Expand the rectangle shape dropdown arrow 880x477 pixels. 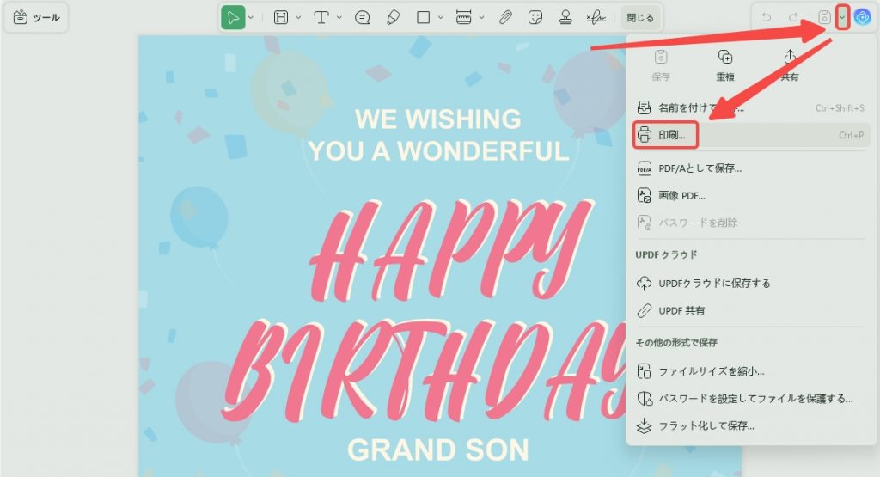(441, 18)
